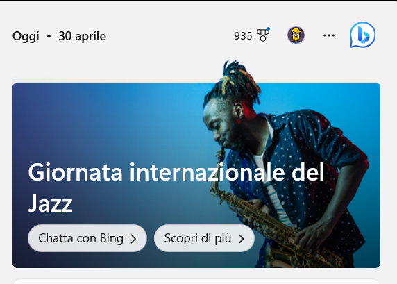Screen dimensions: 397x284
Task: Click the chevron inside Chatta con Bing
Action: [x=133, y=239]
